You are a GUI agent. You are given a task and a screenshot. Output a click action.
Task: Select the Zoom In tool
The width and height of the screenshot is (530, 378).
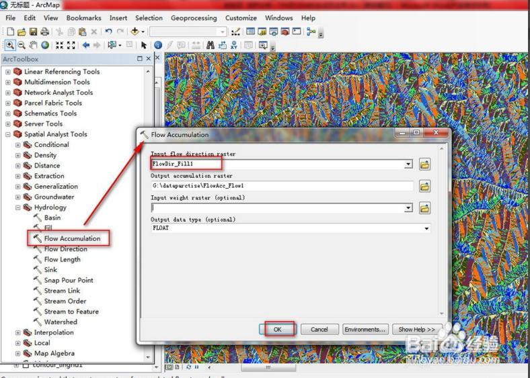[10, 45]
